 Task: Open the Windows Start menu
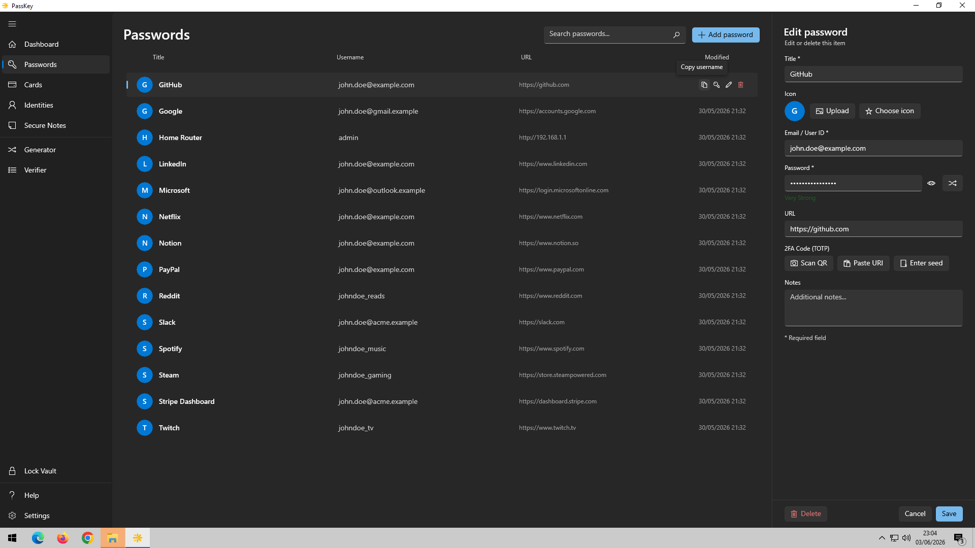pyautogui.click(x=12, y=538)
